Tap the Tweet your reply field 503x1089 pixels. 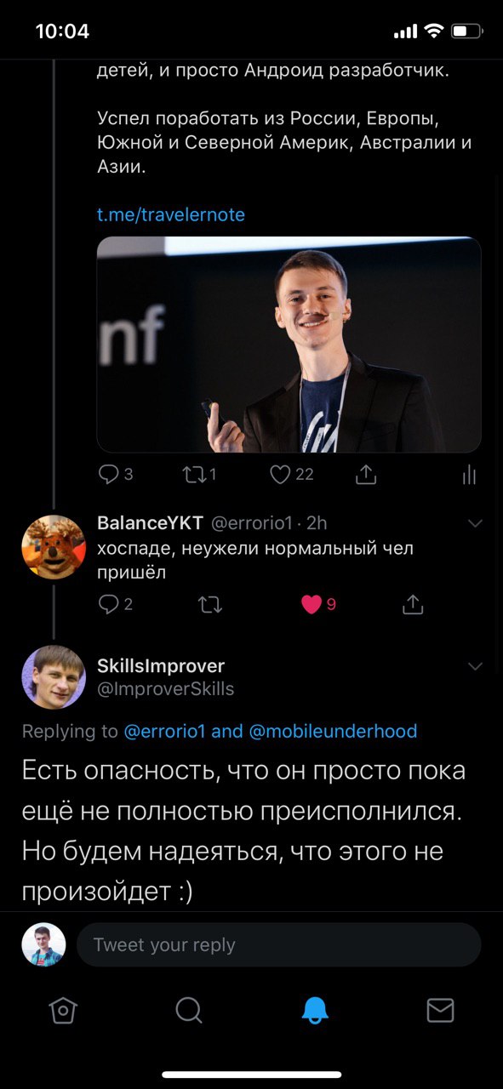click(x=279, y=944)
